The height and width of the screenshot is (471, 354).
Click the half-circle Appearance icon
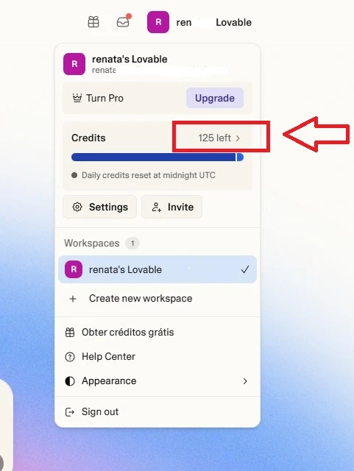pos(70,381)
